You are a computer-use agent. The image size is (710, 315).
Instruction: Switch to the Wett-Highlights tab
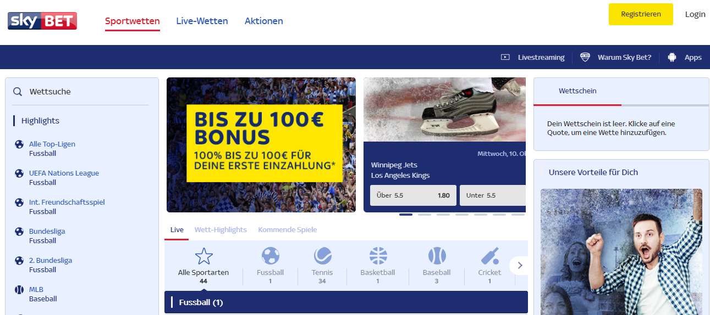pyautogui.click(x=221, y=229)
